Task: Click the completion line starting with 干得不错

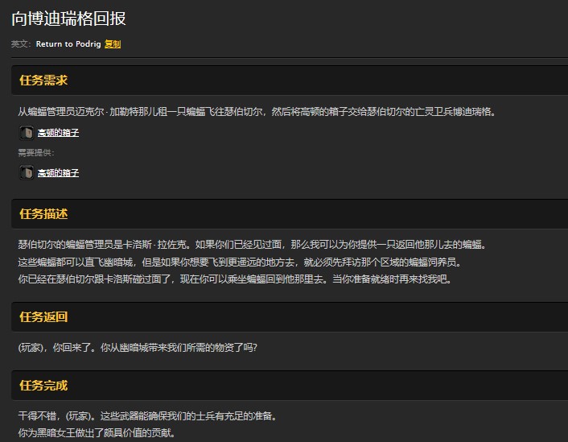Action: (x=147, y=416)
